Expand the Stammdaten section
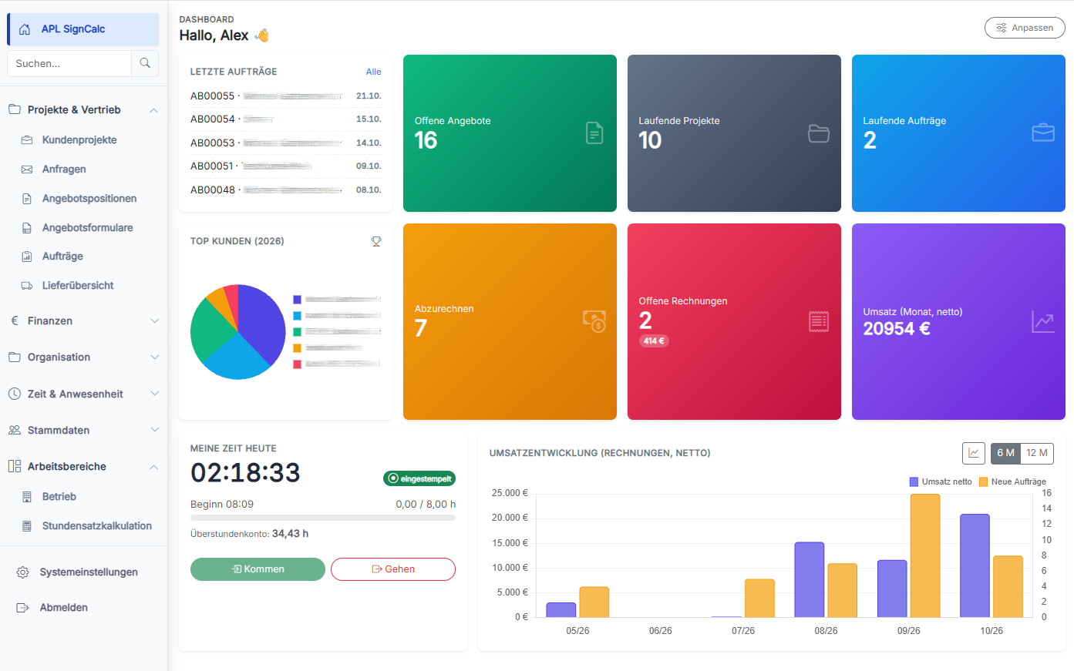Screen dimensions: 1074x671 tap(84, 431)
